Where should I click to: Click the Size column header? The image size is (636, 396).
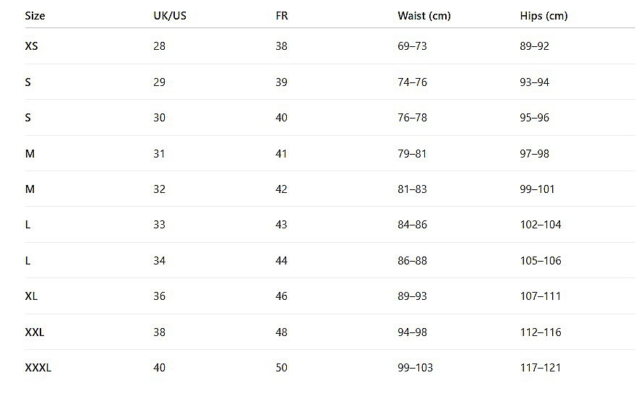(x=35, y=16)
